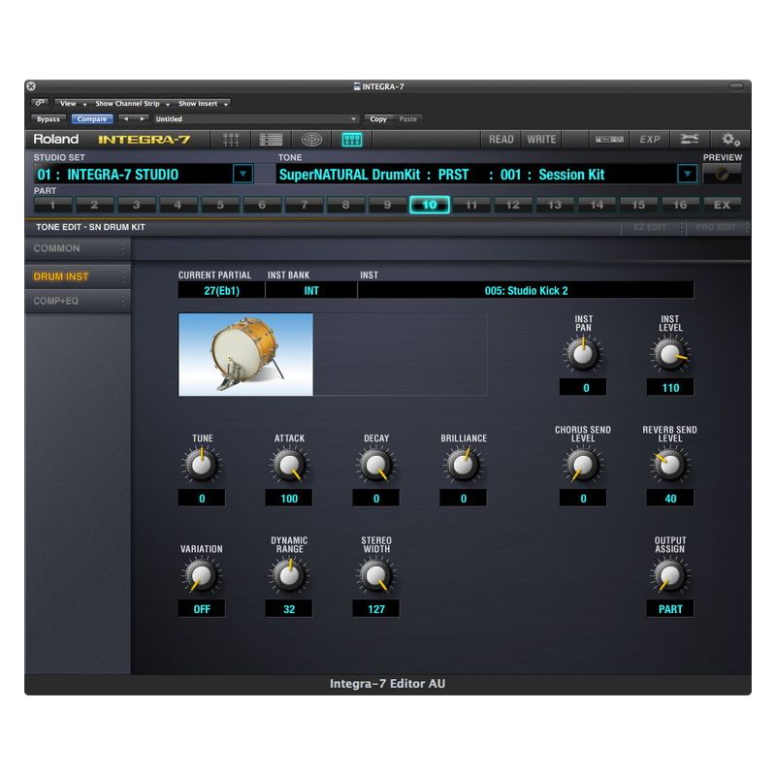776x776 pixels.
Task: Click the Paste button
Action: [407, 119]
